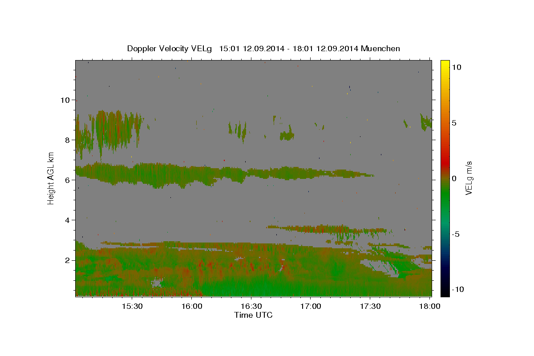534x356 pixels.
Task: Click the 'Height AGL km' axis label
Action: pos(51,178)
